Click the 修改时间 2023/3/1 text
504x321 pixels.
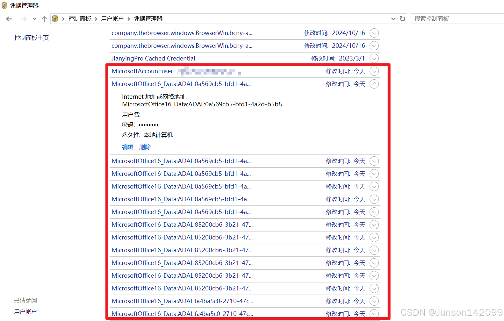(338, 59)
